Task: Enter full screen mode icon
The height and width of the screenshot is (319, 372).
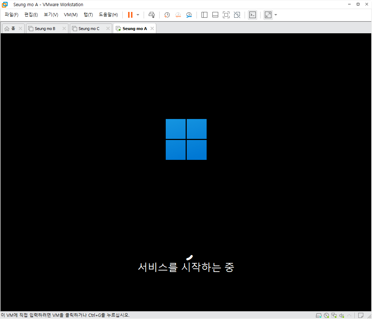Action: pos(226,15)
